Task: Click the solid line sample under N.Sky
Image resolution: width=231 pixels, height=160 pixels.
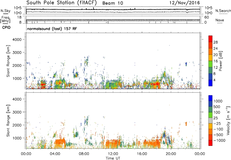Action: click(5, 14)
